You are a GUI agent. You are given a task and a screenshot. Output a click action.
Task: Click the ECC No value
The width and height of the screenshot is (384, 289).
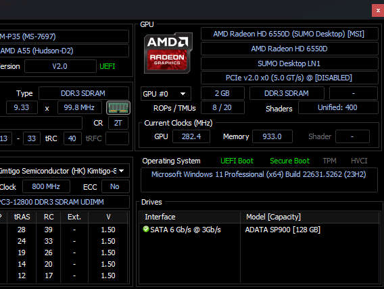(x=115, y=186)
